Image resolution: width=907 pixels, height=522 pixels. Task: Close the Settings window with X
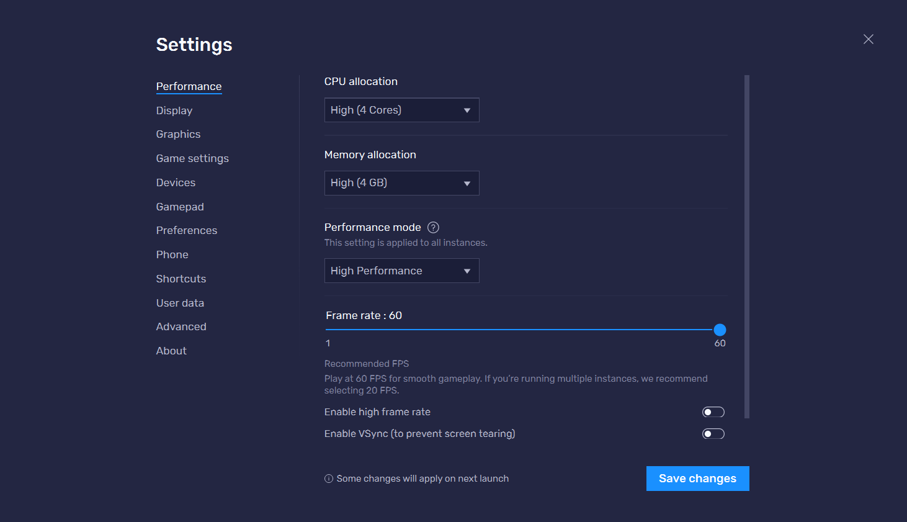pos(869,39)
